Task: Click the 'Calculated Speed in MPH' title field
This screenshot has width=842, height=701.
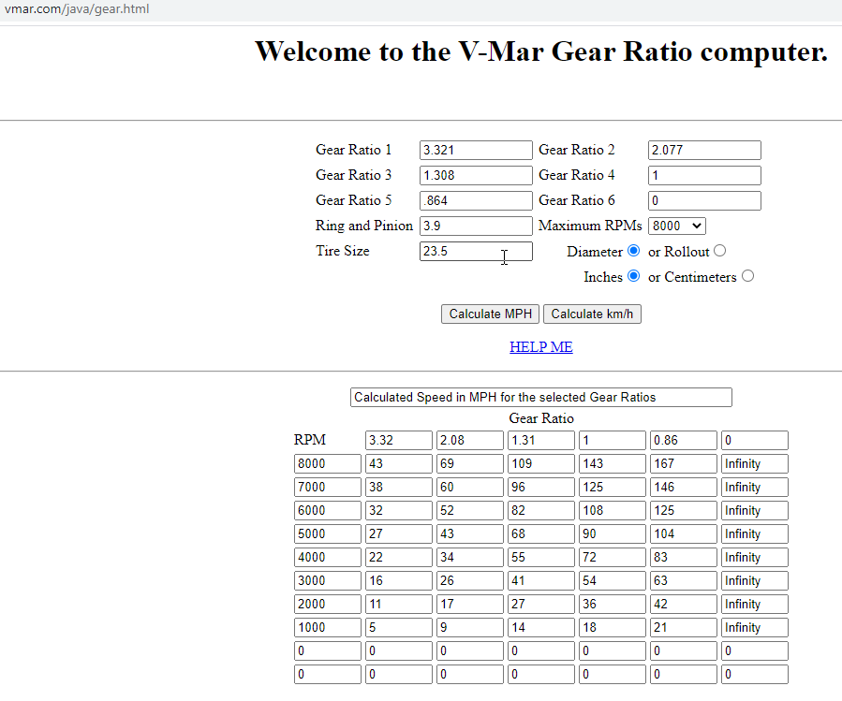Action: (540, 397)
